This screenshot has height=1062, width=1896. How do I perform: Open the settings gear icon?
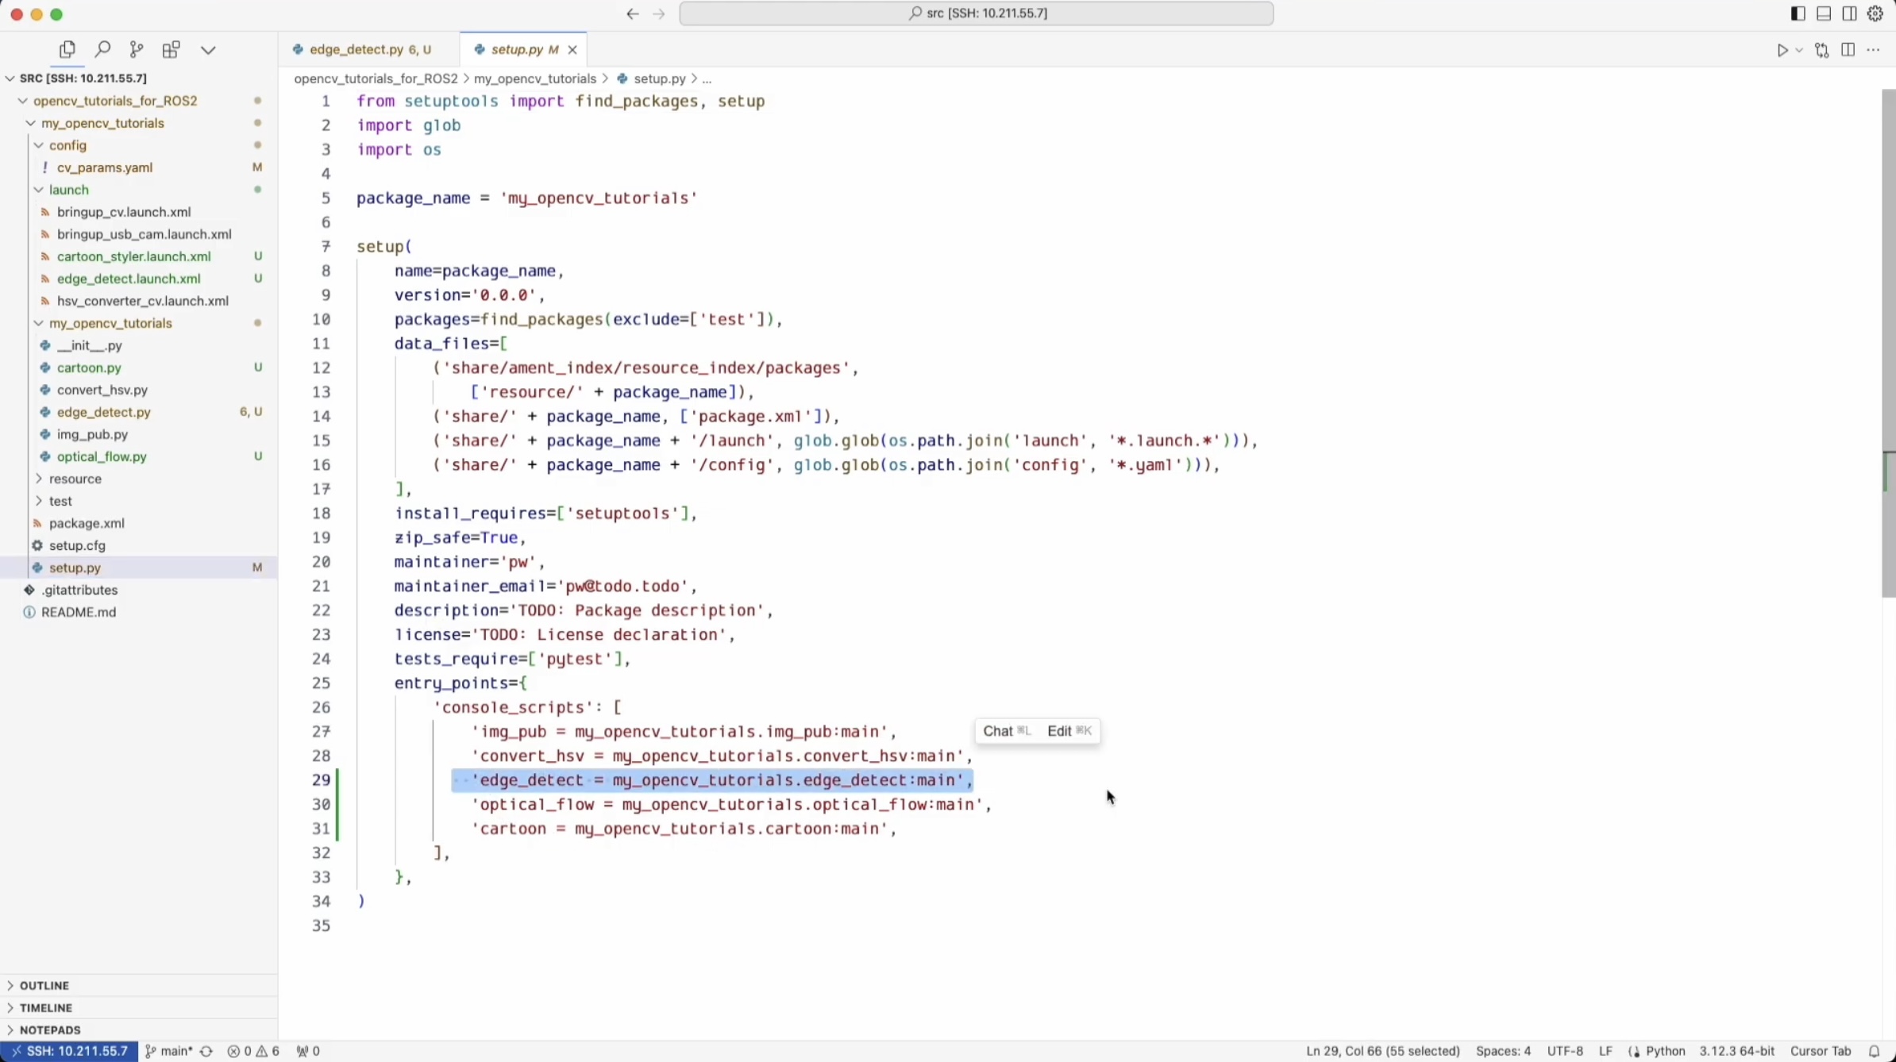tap(1875, 13)
